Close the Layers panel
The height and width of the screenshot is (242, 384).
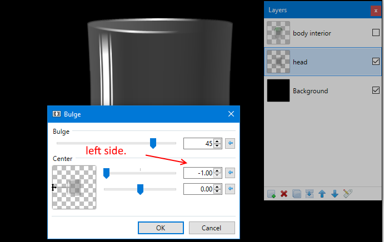point(376,11)
